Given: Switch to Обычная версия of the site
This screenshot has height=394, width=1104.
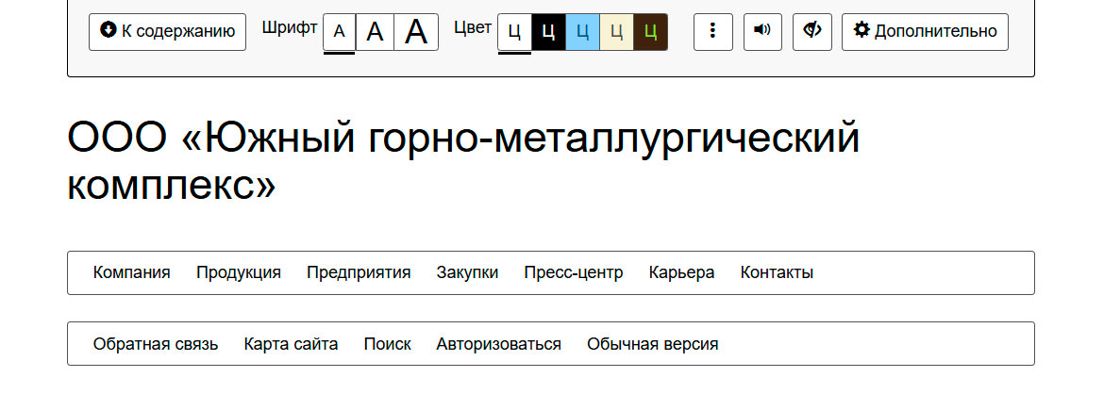Looking at the screenshot, I should [652, 344].
